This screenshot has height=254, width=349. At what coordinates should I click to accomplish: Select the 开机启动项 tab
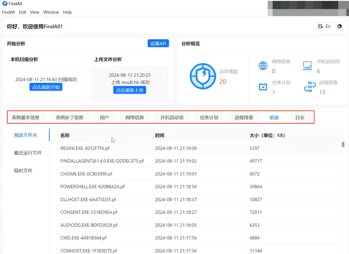pos(172,118)
